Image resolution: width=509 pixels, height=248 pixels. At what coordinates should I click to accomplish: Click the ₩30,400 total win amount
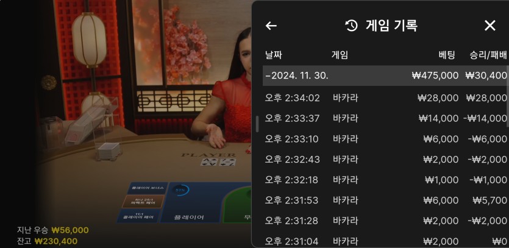tap(486, 76)
